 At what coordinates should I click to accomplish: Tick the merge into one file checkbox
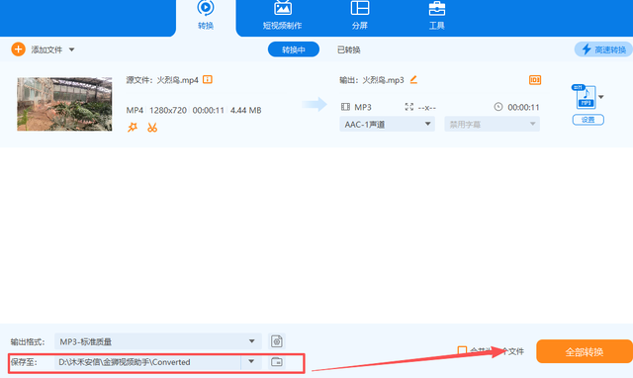(x=462, y=350)
